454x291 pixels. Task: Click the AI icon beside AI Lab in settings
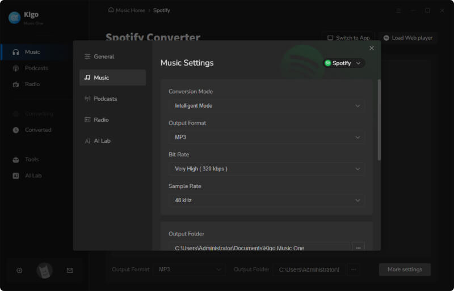pos(87,141)
